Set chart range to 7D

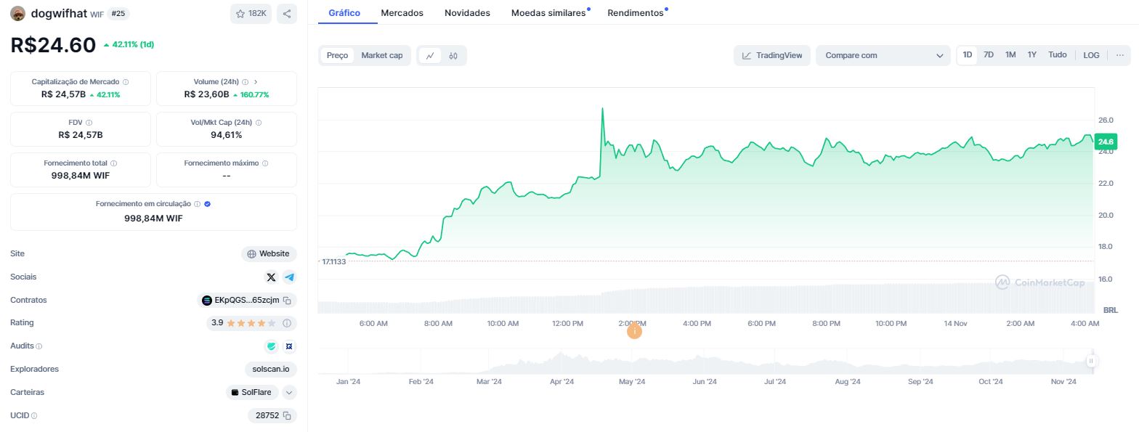[989, 55]
